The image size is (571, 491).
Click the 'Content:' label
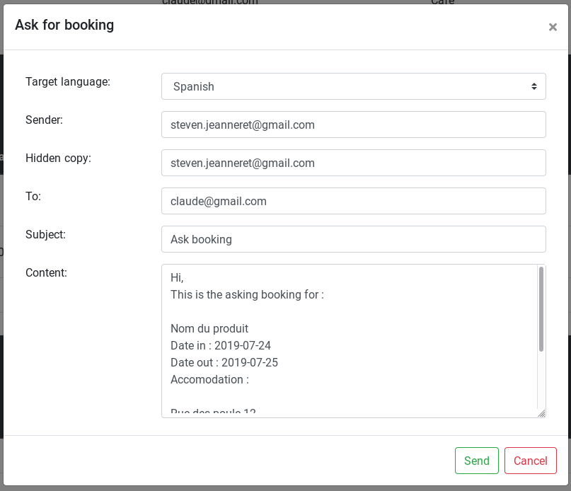[46, 272]
